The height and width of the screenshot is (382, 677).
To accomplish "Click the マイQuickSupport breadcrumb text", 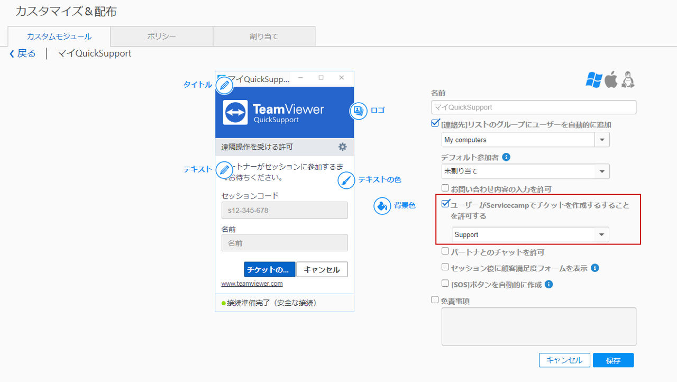I will [x=94, y=53].
